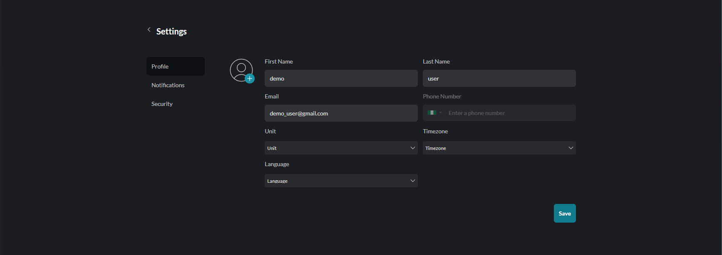Click the profile avatar picture
This screenshot has width=722, height=255.
click(241, 70)
